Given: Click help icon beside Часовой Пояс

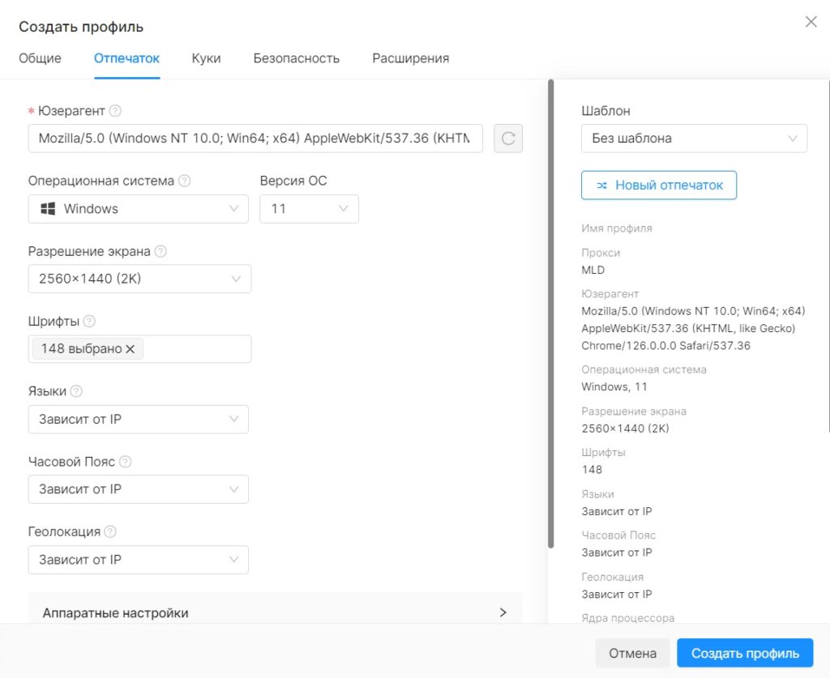Looking at the screenshot, I should pyautogui.click(x=125, y=462).
